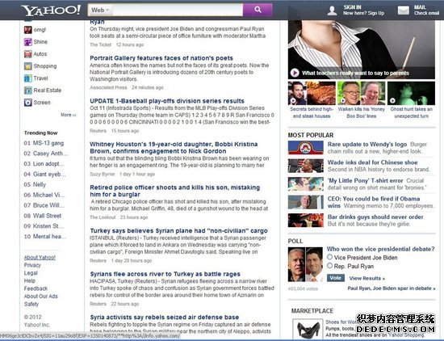Viewport: 444px width, 341px height.
Task: Click the CEO Obama story thumbnail
Action: tap(305, 202)
